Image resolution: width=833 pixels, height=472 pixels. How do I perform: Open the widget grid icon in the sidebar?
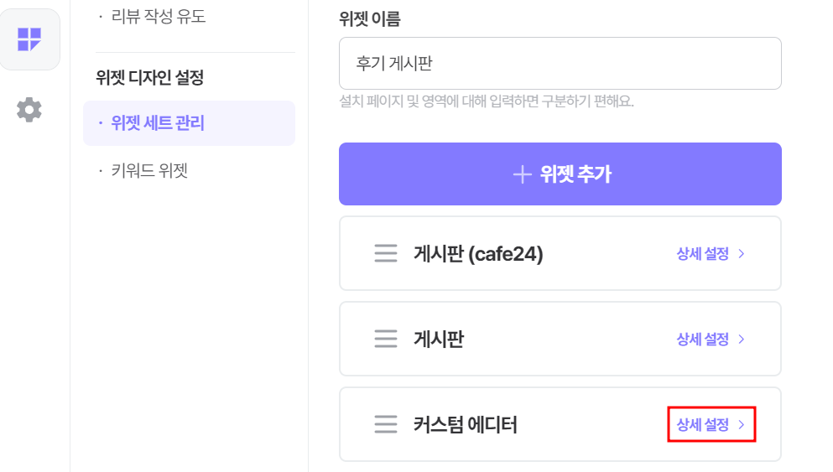point(29,39)
